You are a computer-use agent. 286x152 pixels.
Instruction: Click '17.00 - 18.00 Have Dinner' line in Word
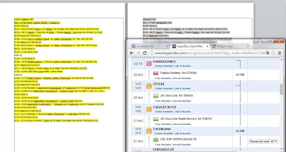(27, 98)
